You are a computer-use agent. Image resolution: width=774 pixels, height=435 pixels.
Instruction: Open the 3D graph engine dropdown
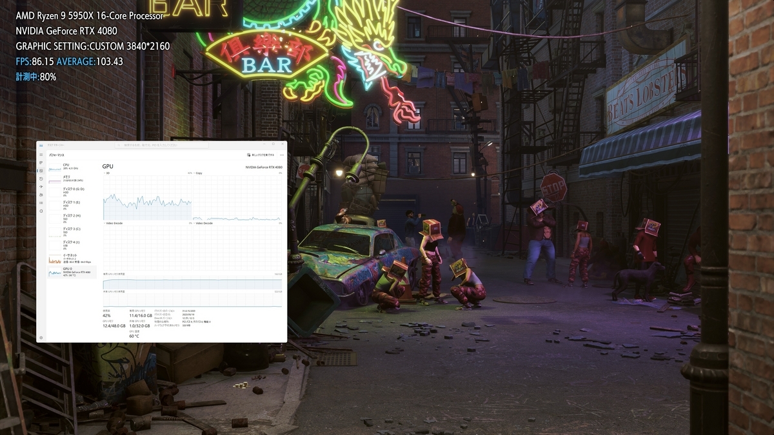tap(107, 173)
